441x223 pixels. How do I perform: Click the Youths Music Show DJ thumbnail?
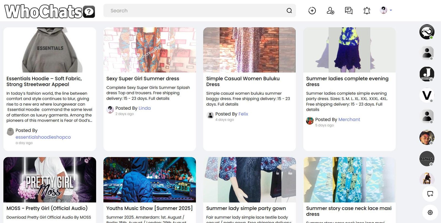coord(150,180)
